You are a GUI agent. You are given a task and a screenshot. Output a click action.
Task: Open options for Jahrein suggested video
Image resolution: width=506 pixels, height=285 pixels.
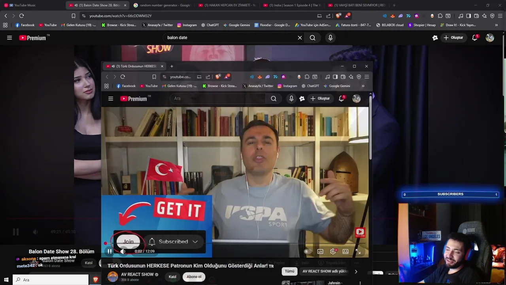click(360, 283)
